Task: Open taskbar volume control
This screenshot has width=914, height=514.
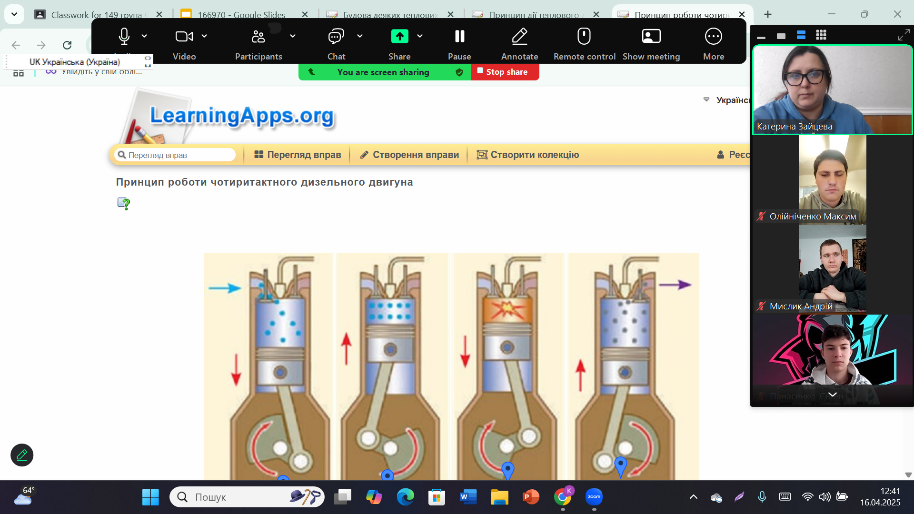Action: point(825,497)
